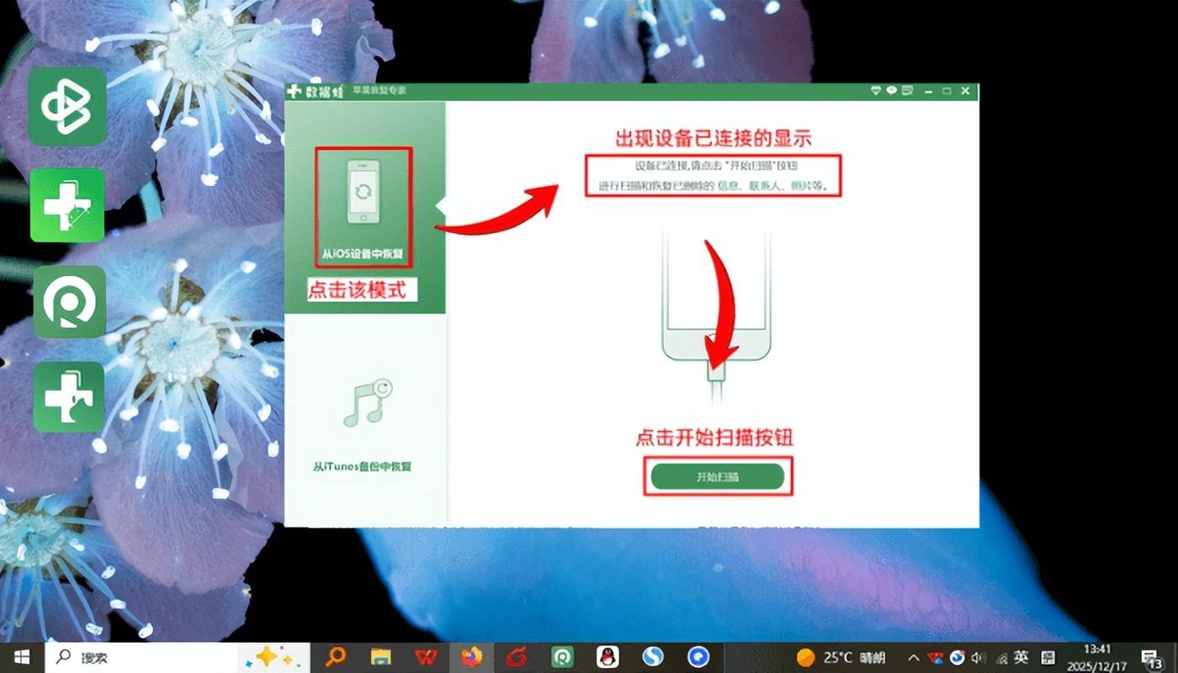Open the feedback note icon in title bar
The height and width of the screenshot is (673, 1178).
(x=907, y=91)
